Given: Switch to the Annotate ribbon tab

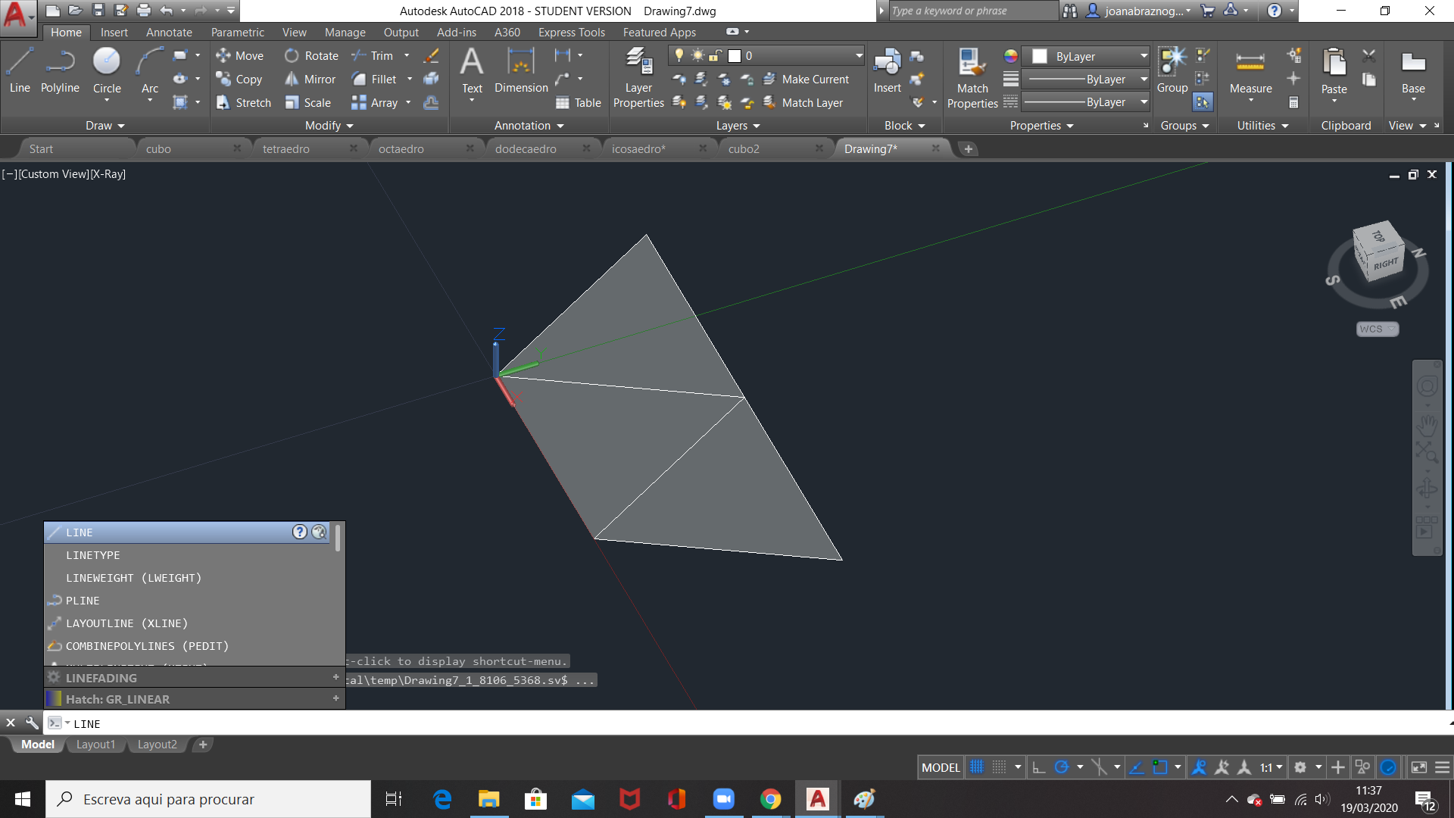Looking at the screenshot, I should pyautogui.click(x=169, y=33).
